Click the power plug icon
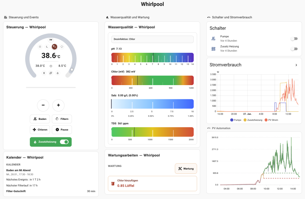Viewport: 305px width, 199px height. 44,73
